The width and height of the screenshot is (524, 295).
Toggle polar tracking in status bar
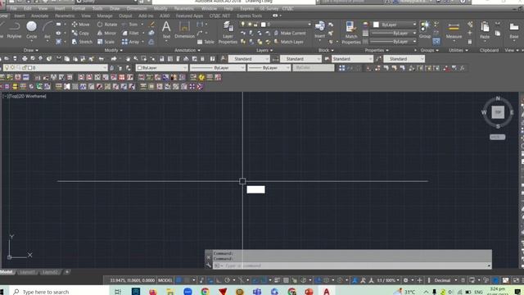[228, 280]
